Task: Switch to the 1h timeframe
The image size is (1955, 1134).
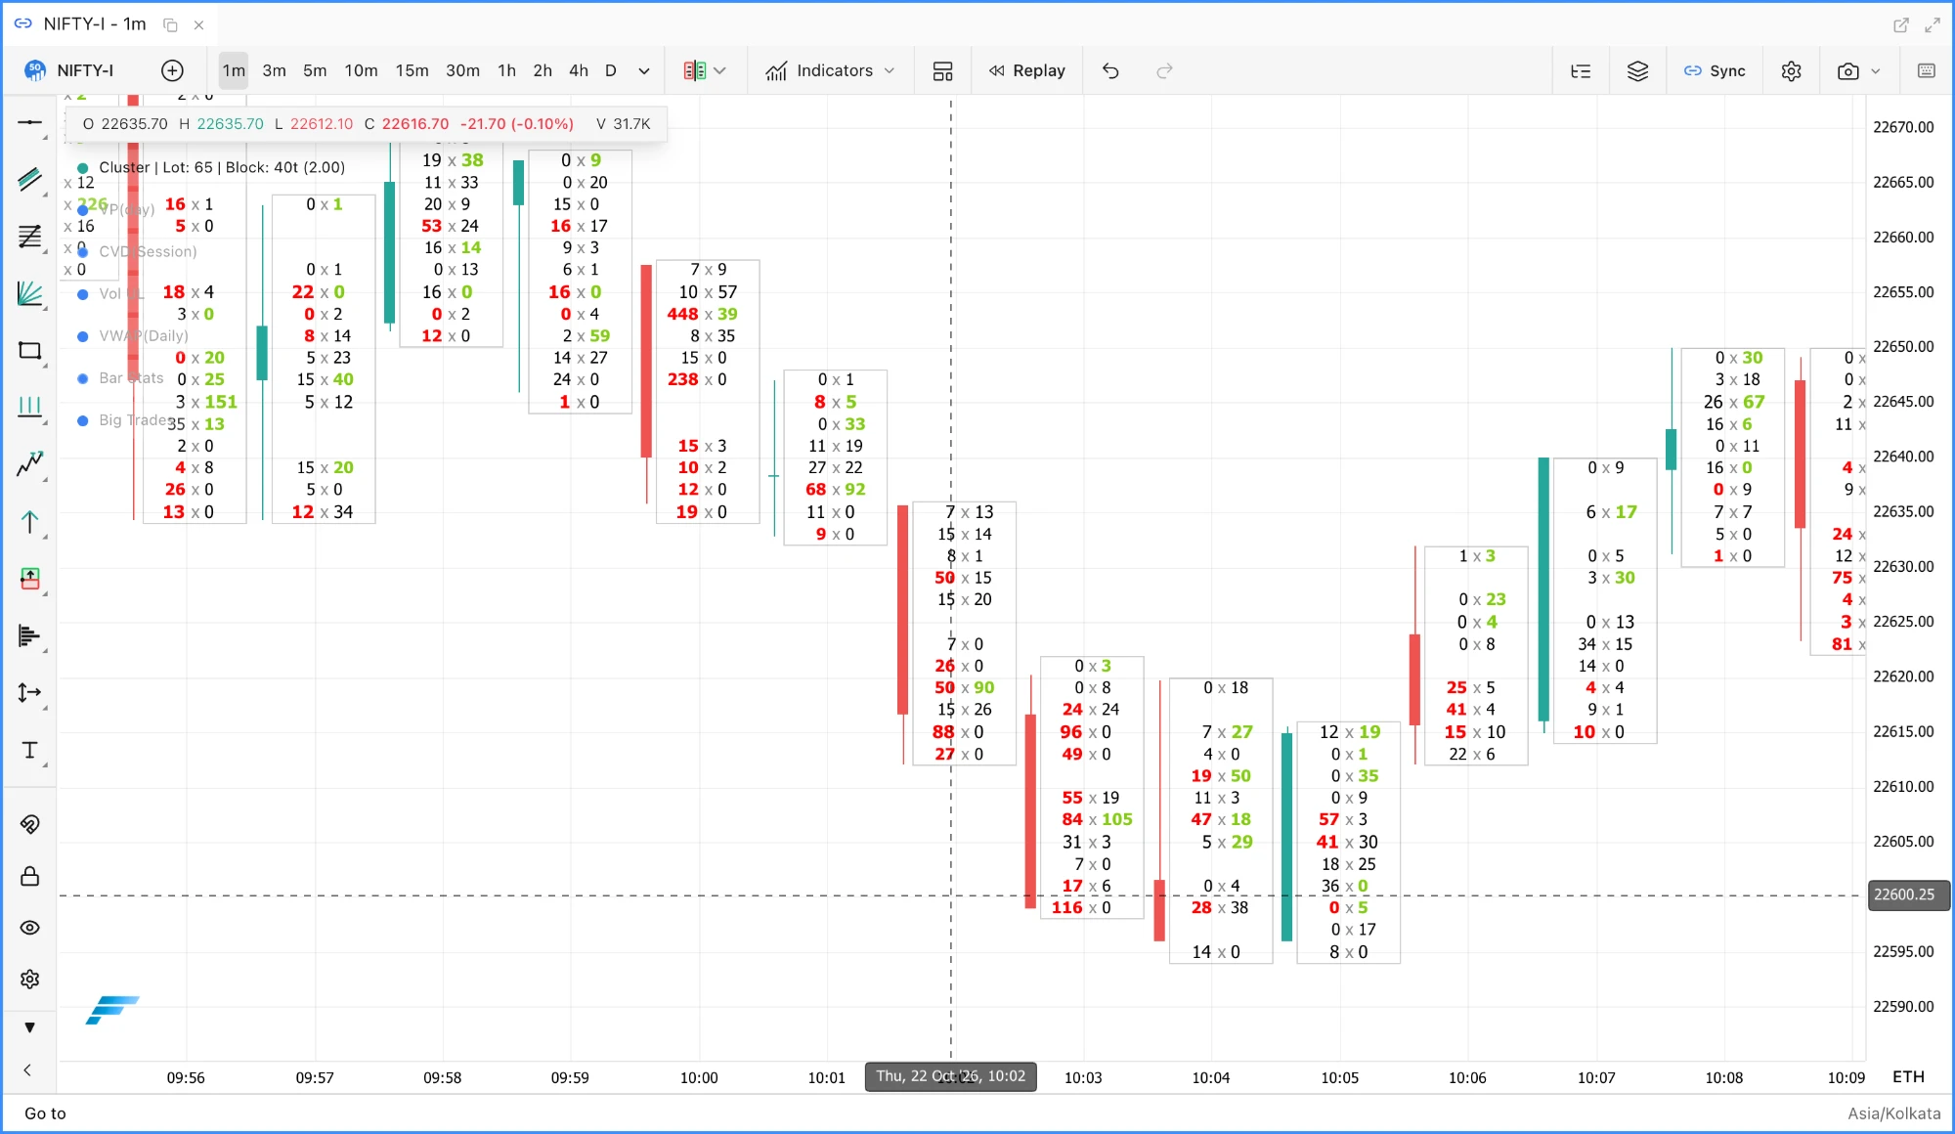Action: pyautogui.click(x=506, y=70)
